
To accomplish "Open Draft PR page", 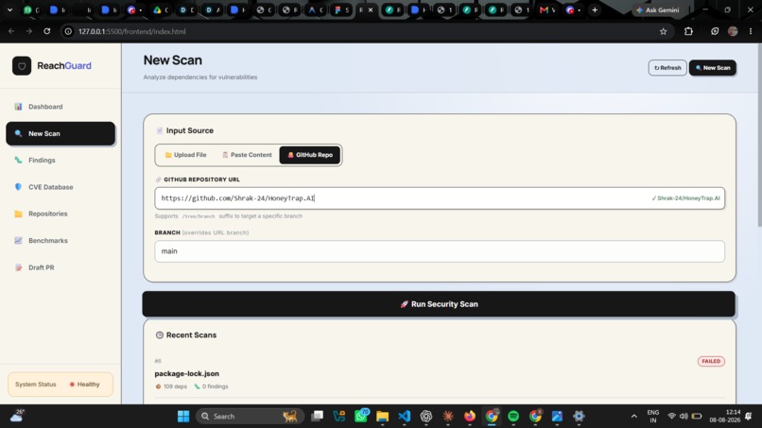I will (x=61, y=267).
